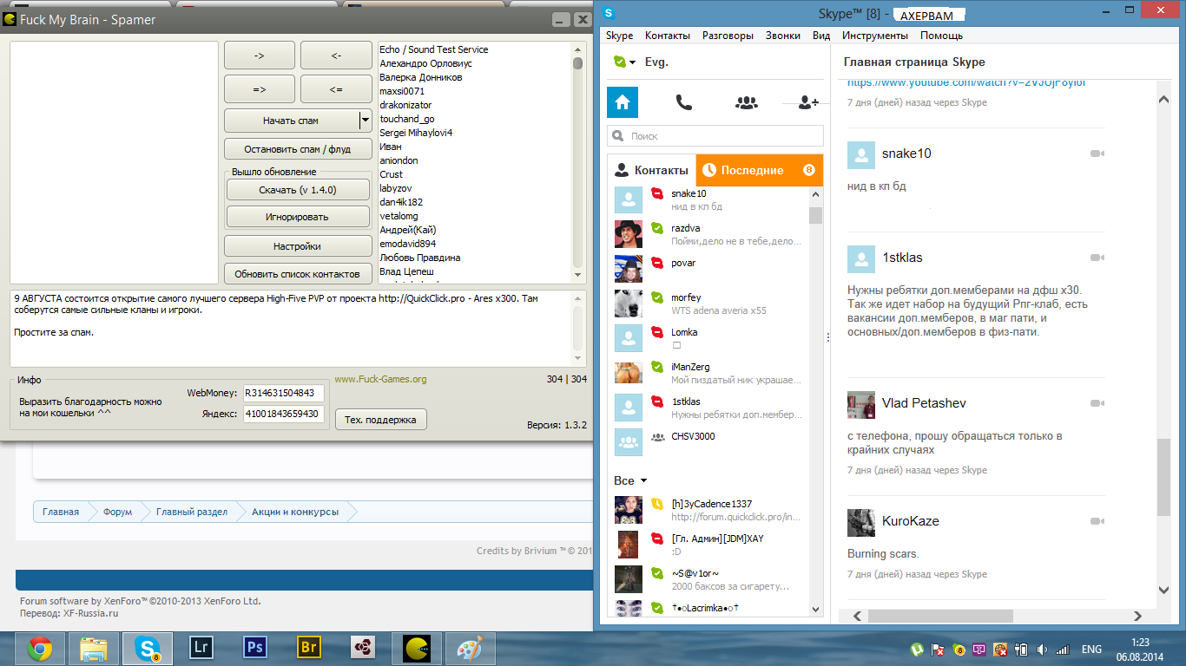The height and width of the screenshot is (666, 1186).
Task: Click the add contact icon in Skype
Action: click(x=808, y=102)
